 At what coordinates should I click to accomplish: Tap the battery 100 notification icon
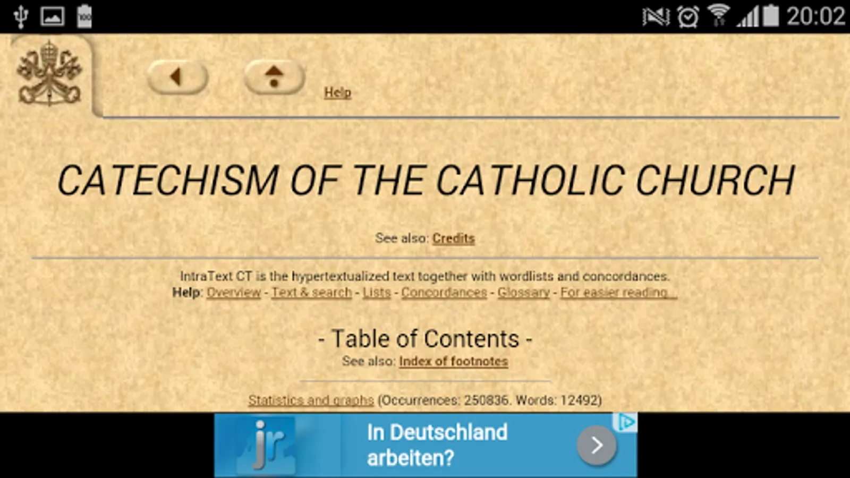tap(84, 16)
